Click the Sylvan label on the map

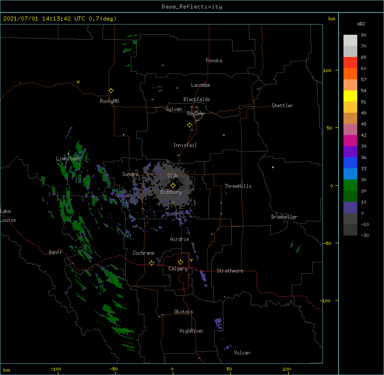[174, 109]
